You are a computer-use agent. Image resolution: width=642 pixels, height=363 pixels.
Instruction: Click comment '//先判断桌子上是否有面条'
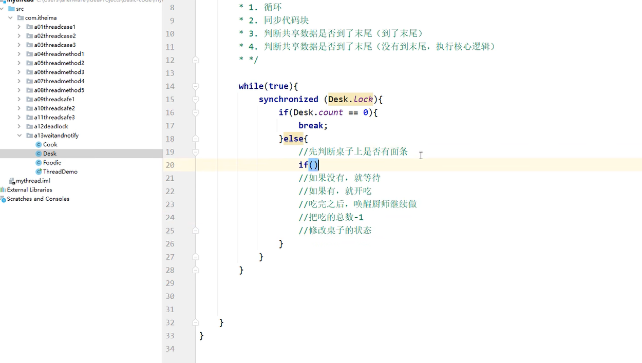pos(353,152)
